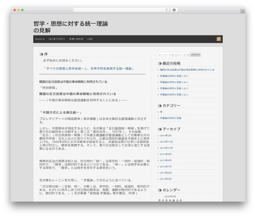Open the LINK menu item
Image resolution: width=256 pixels, height=217 pixels.
pos(90,39)
